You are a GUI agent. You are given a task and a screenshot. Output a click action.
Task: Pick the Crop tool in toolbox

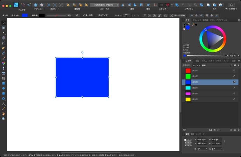click(3, 78)
